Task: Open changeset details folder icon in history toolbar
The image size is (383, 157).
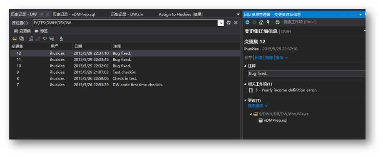Action: tap(15, 38)
